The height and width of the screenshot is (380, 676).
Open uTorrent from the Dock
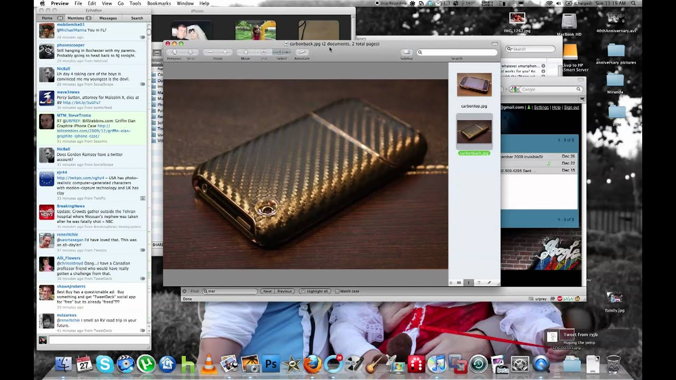click(146, 364)
